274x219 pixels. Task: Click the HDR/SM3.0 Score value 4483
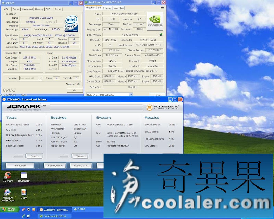click(171, 139)
